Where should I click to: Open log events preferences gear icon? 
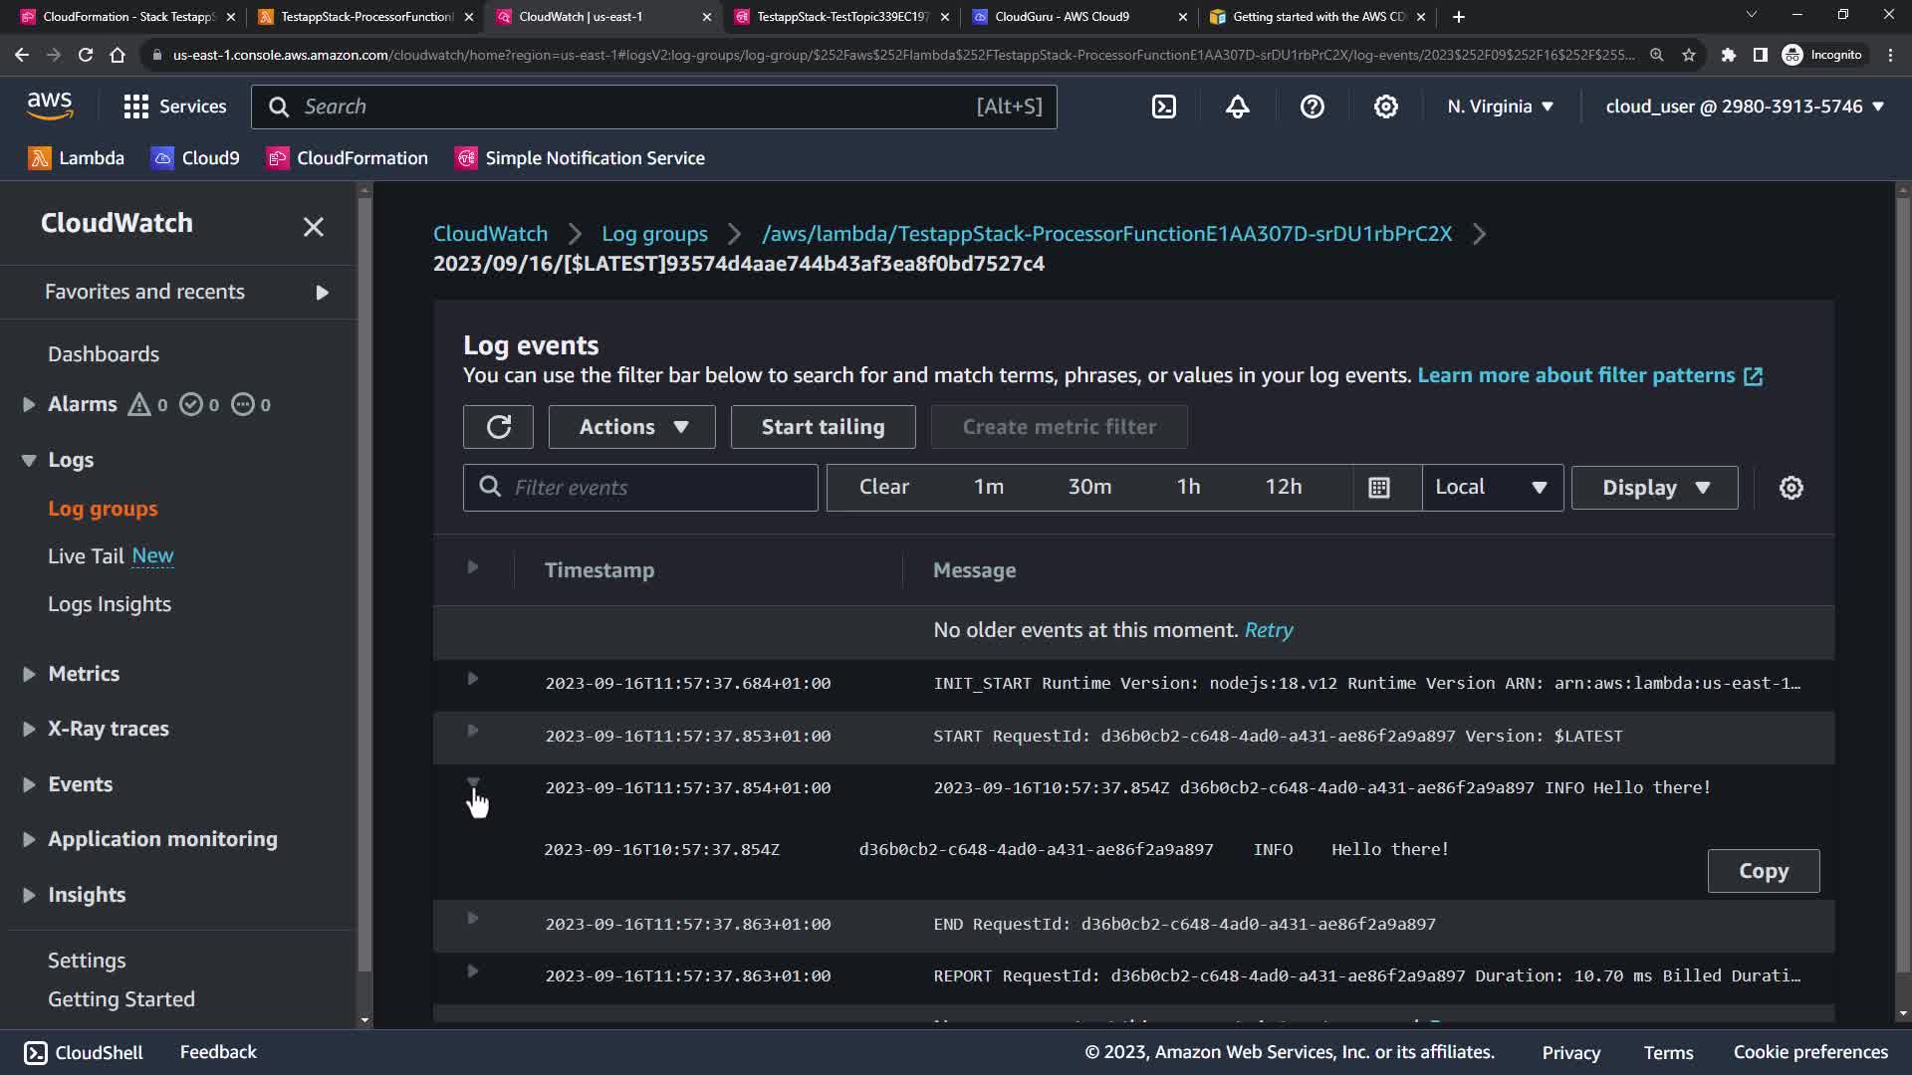pyautogui.click(x=1791, y=488)
